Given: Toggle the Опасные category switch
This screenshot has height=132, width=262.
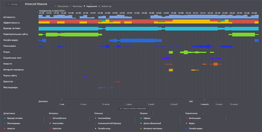Looking at the screenshot, I should click(108, 113).
